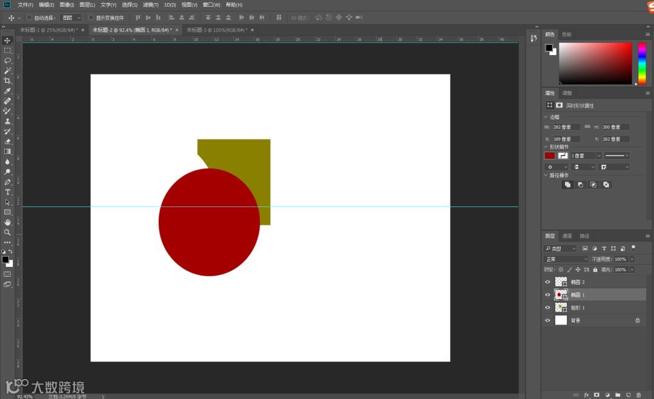
Task: Tick the 显示变换控件 checkbox
Action: click(91, 18)
